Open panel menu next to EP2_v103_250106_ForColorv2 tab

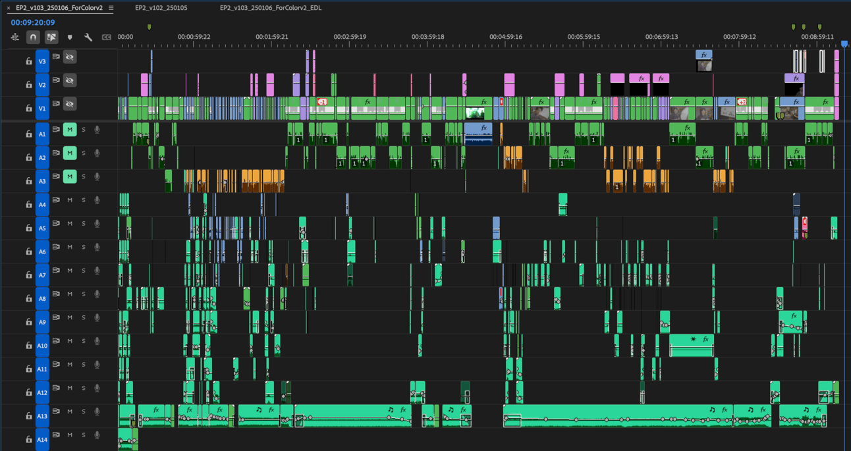click(111, 8)
